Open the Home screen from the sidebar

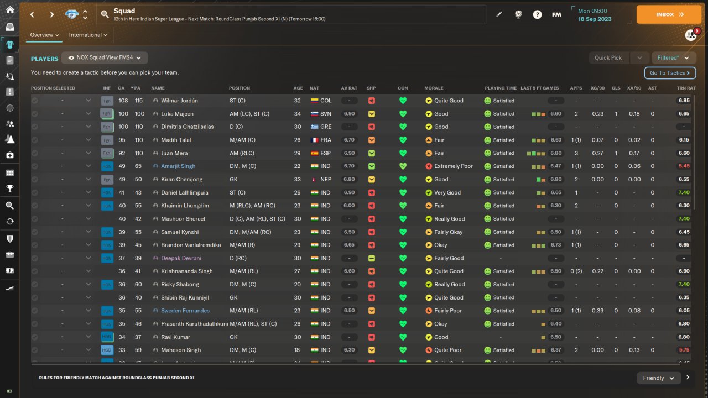point(10,10)
